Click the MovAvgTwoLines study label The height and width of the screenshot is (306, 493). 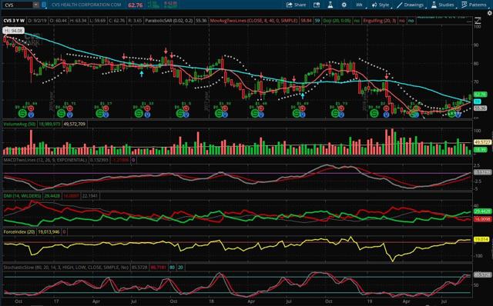click(253, 21)
